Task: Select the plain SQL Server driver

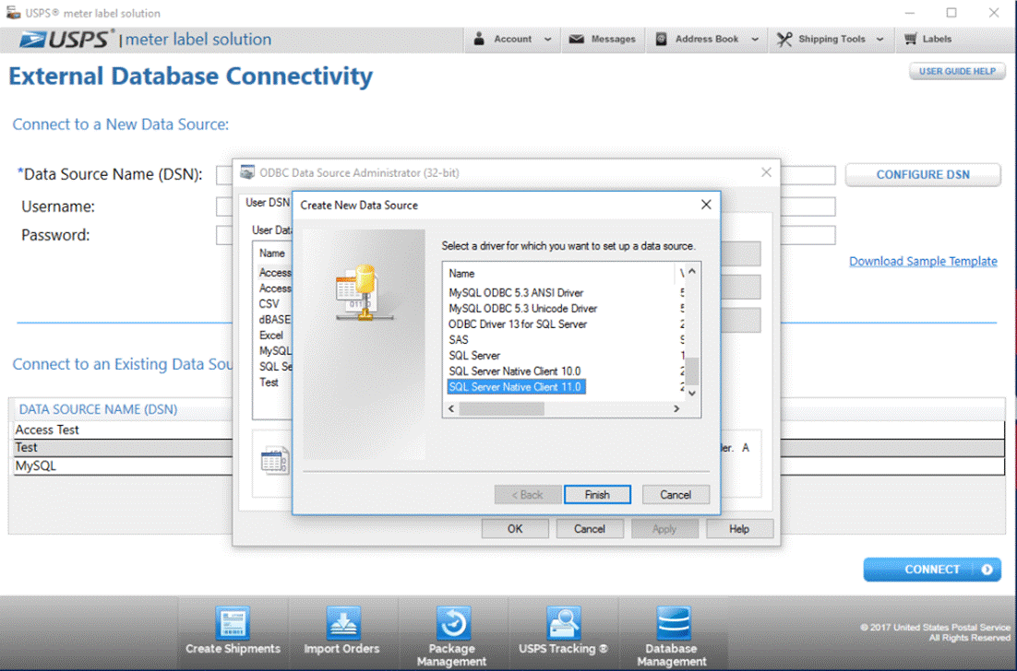Action: tap(474, 356)
